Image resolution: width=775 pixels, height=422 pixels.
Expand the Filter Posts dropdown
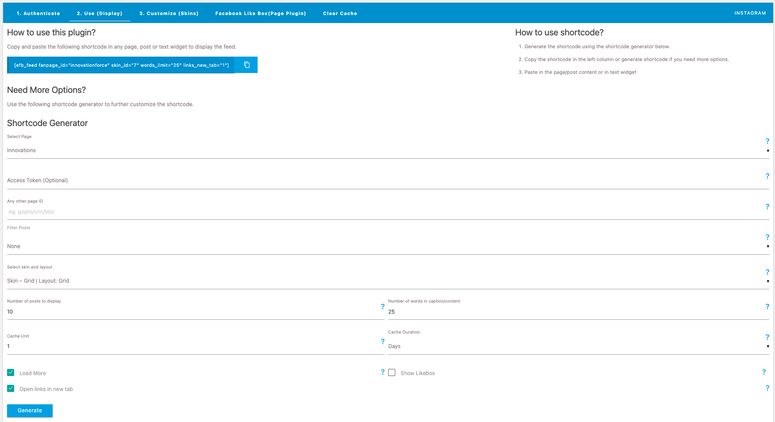387,246
